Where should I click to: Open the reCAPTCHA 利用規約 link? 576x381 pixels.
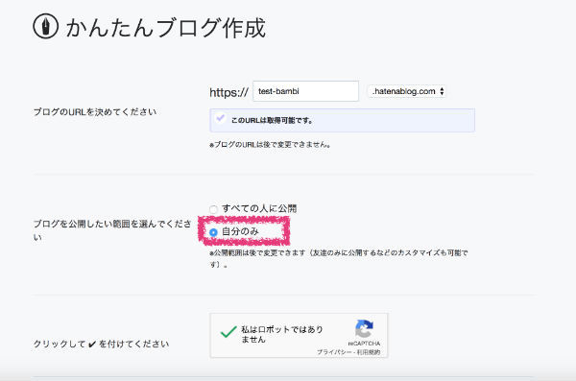coord(369,352)
